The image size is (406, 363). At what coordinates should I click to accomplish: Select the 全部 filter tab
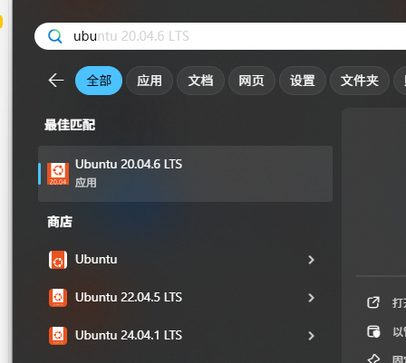99,81
